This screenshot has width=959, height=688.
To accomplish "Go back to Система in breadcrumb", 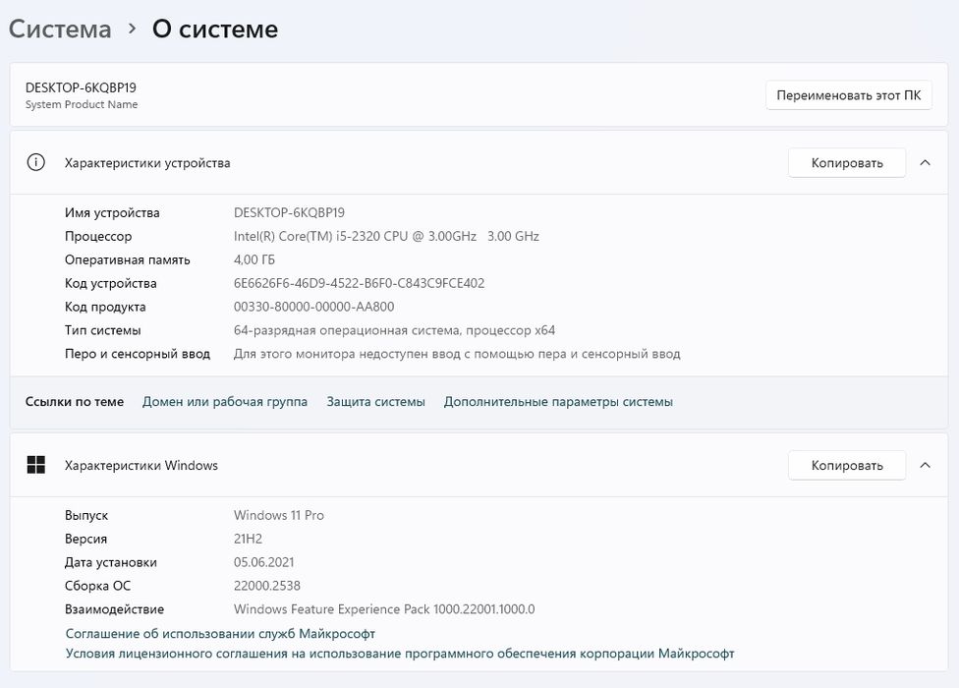I will 60,29.
